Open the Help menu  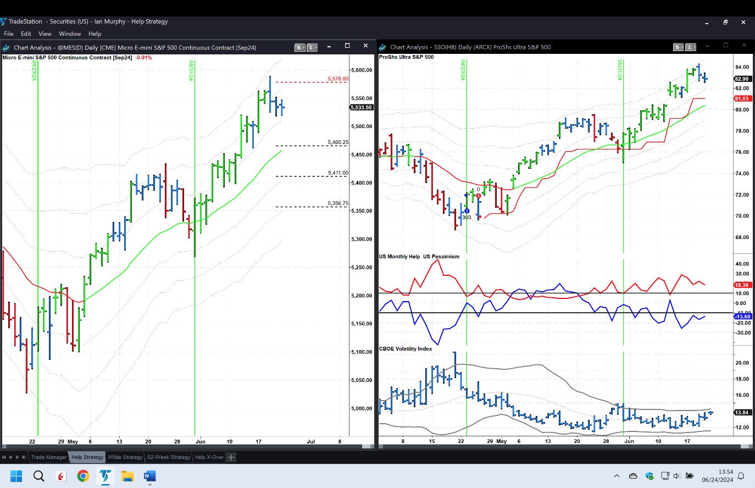tap(95, 34)
